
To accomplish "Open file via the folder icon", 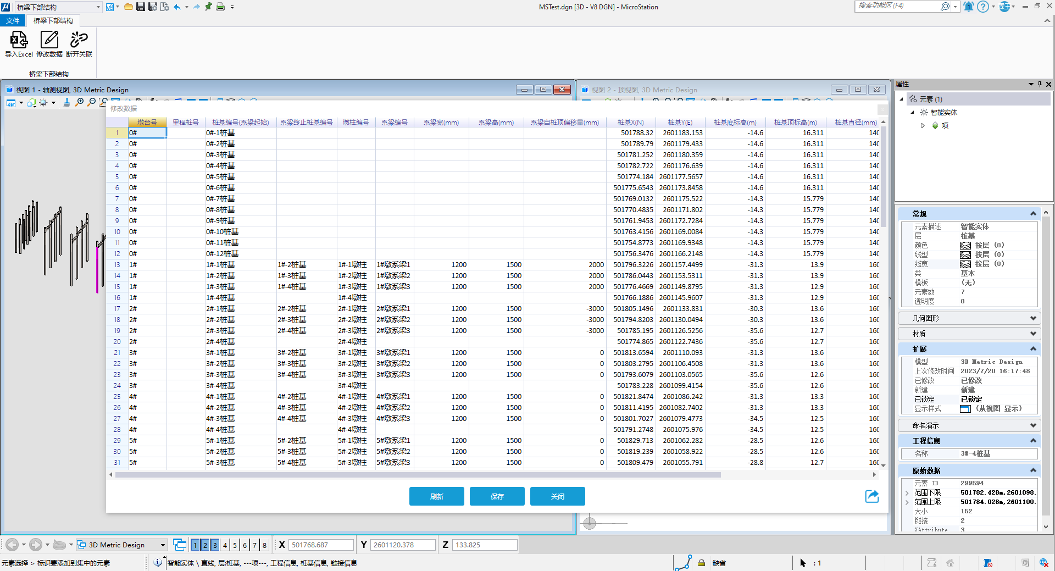I will [x=128, y=7].
